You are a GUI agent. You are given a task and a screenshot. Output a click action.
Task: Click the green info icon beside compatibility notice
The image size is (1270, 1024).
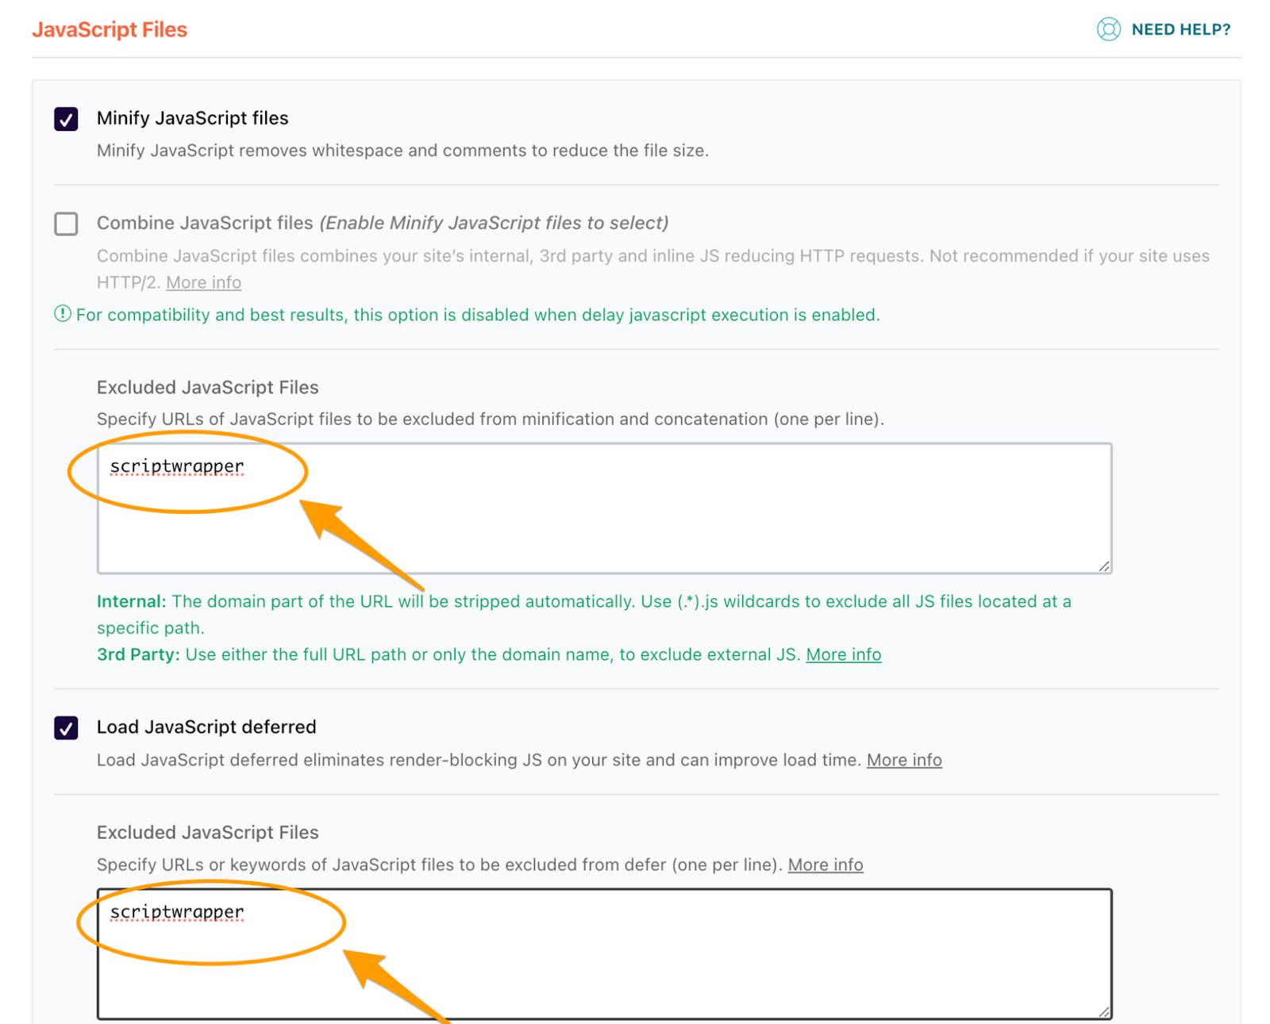coord(63,314)
